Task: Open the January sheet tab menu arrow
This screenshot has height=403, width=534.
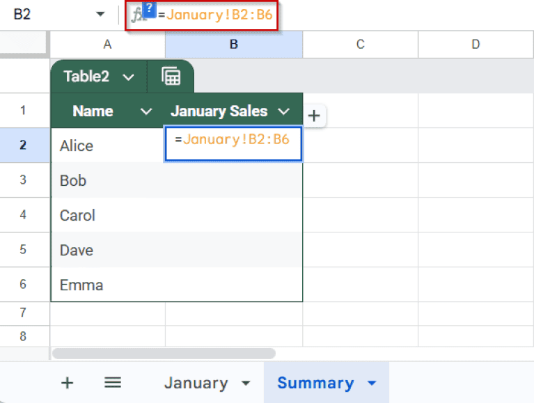Action: point(245,384)
